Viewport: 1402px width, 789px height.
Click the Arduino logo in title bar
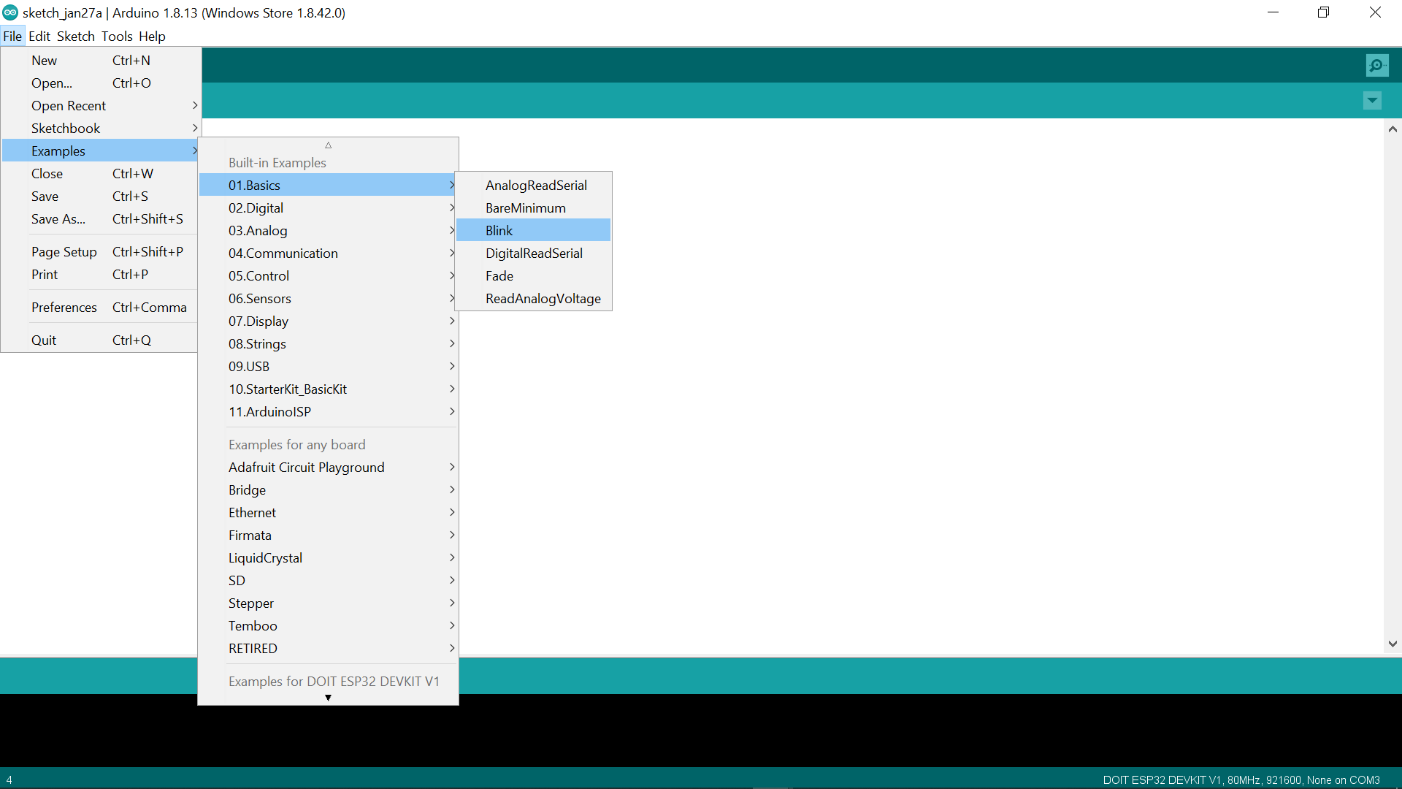(10, 12)
